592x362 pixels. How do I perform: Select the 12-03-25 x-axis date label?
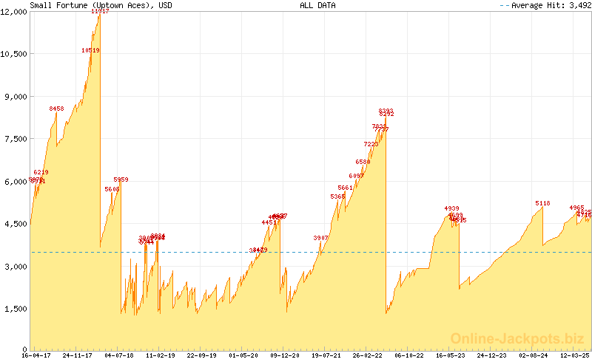[x=575, y=355]
